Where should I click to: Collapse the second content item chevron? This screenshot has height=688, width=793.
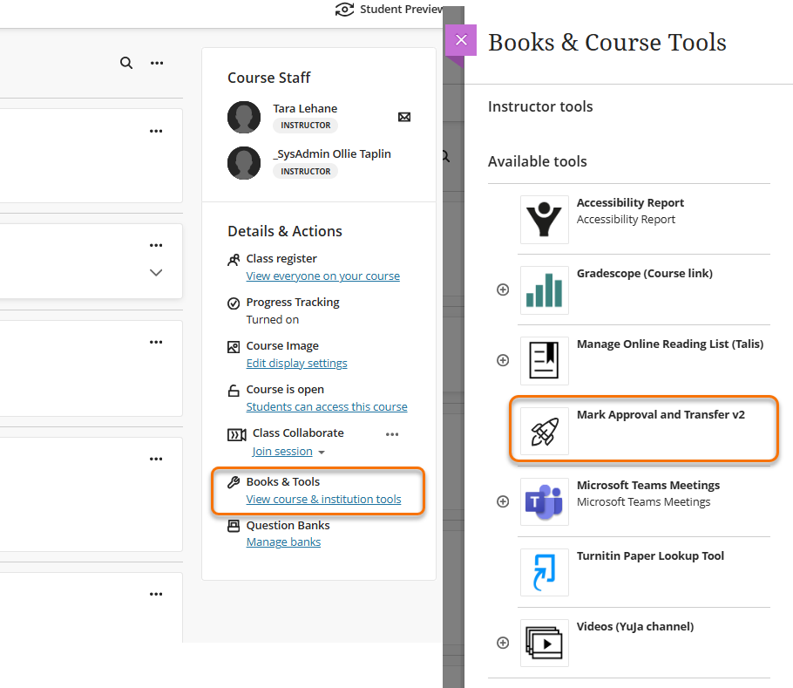[x=156, y=273]
